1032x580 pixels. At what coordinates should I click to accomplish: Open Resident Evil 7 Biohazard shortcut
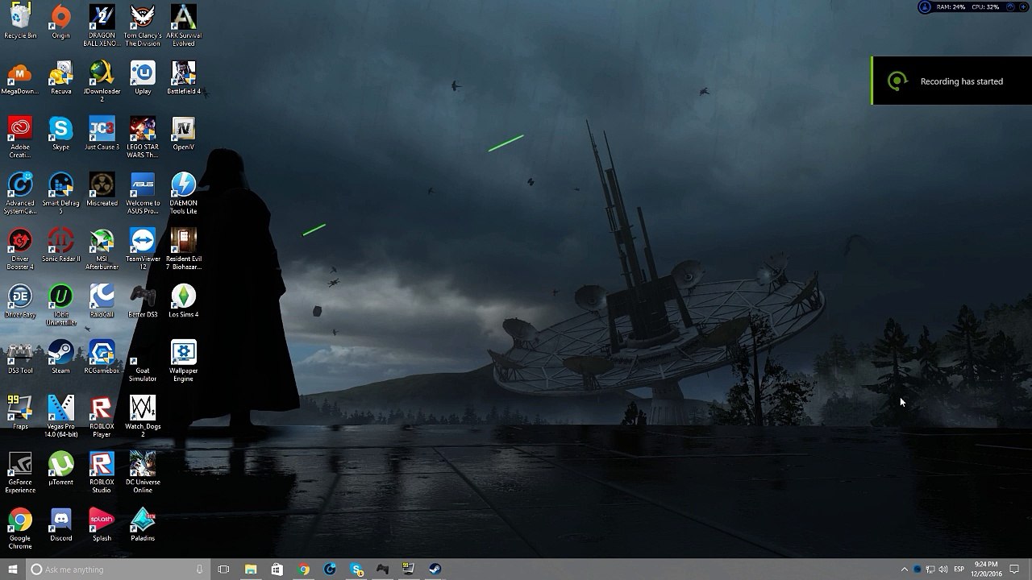[x=184, y=249]
